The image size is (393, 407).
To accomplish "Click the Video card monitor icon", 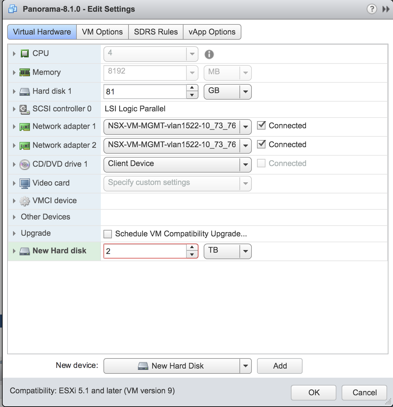I will tap(25, 183).
